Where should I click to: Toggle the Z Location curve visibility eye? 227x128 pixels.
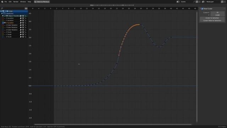[x=5, y=23]
